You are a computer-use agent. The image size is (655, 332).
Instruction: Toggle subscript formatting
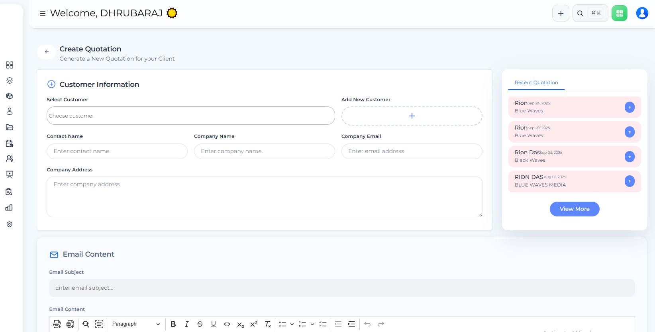pyautogui.click(x=241, y=324)
